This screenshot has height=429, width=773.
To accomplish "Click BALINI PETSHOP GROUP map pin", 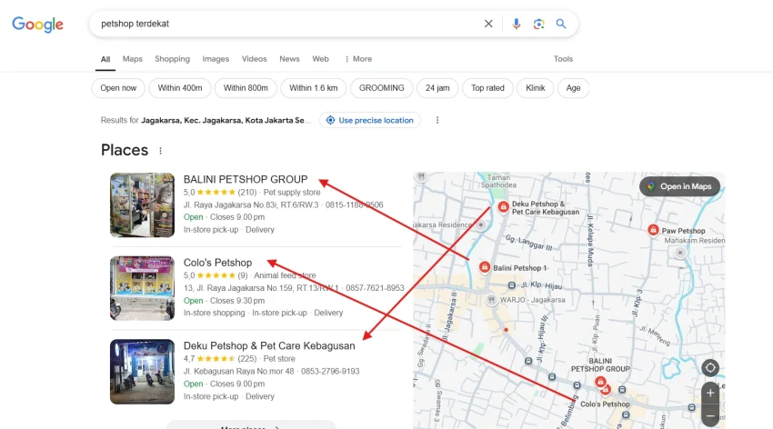I will [600, 382].
